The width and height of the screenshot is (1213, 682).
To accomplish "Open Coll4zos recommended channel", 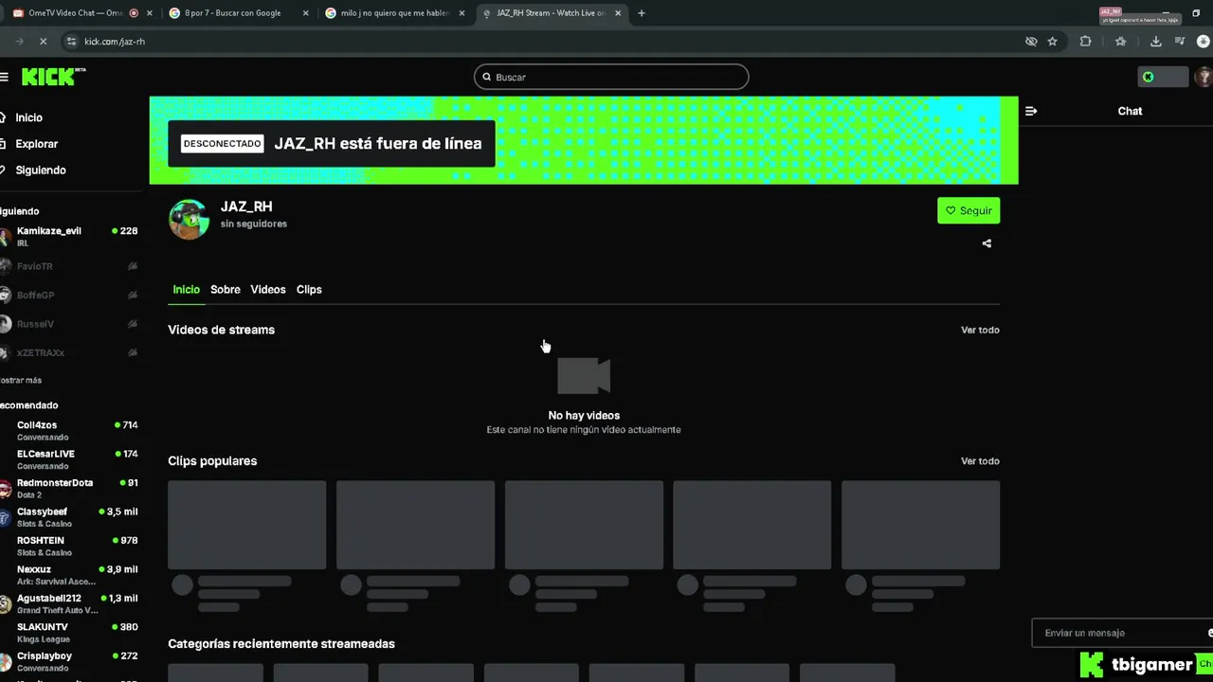I will 69,431.
